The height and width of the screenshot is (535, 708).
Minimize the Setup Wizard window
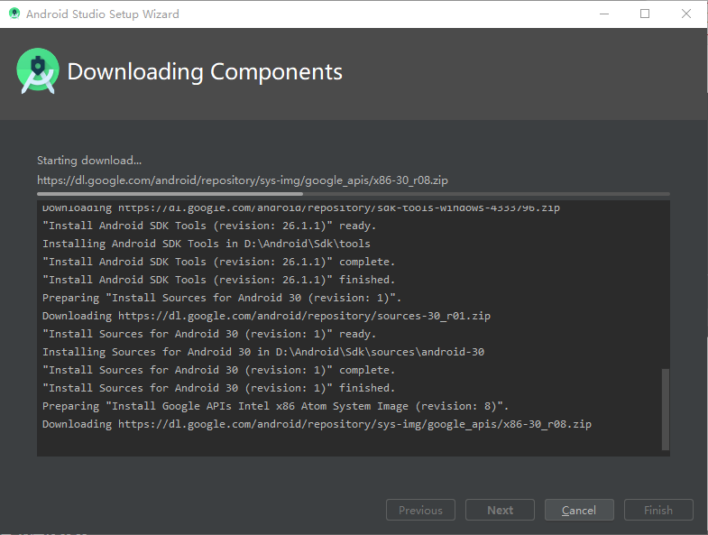coord(604,14)
